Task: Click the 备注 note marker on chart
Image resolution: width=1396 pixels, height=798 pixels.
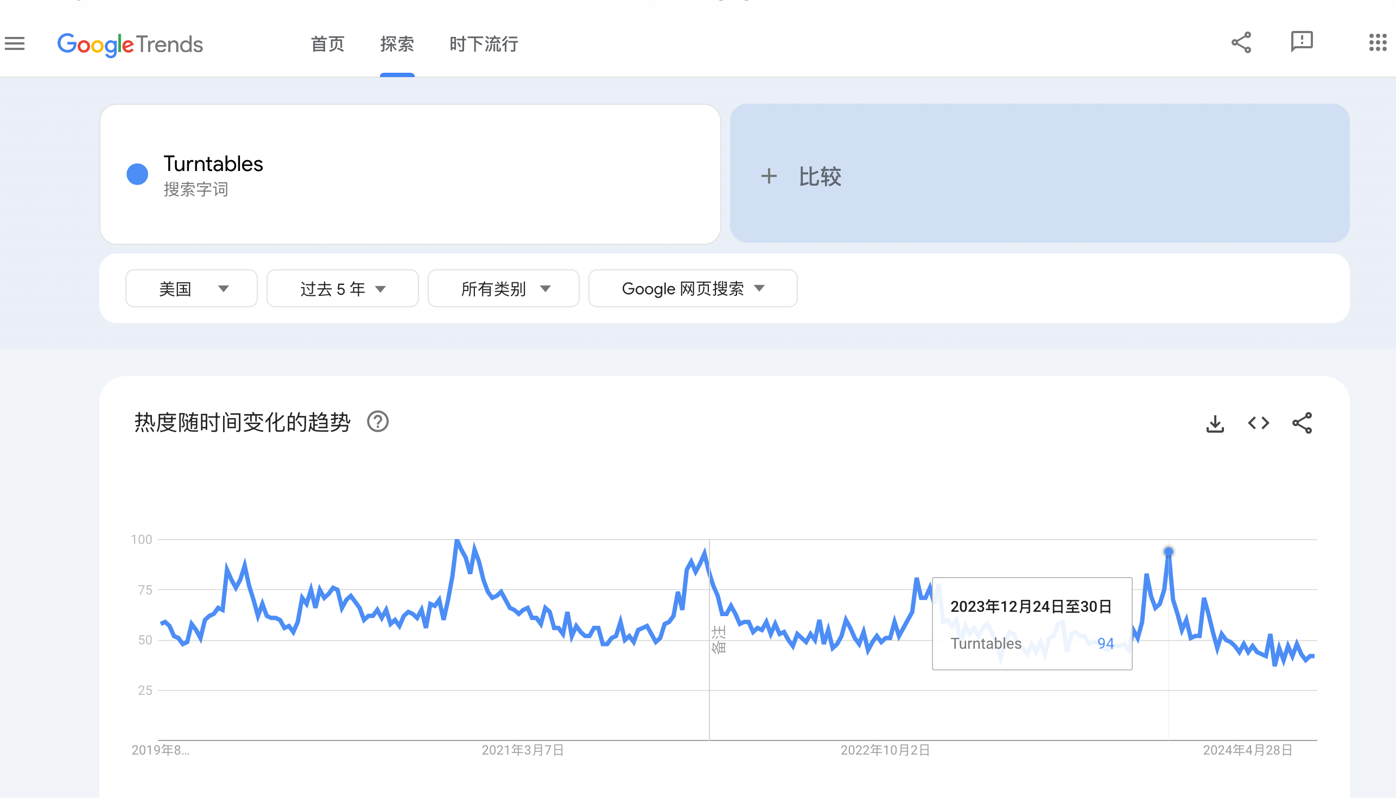Action: coord(718,639)
